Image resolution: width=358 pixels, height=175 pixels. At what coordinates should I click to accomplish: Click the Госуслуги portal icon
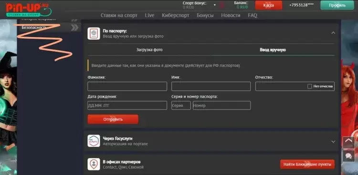[94, 141]
